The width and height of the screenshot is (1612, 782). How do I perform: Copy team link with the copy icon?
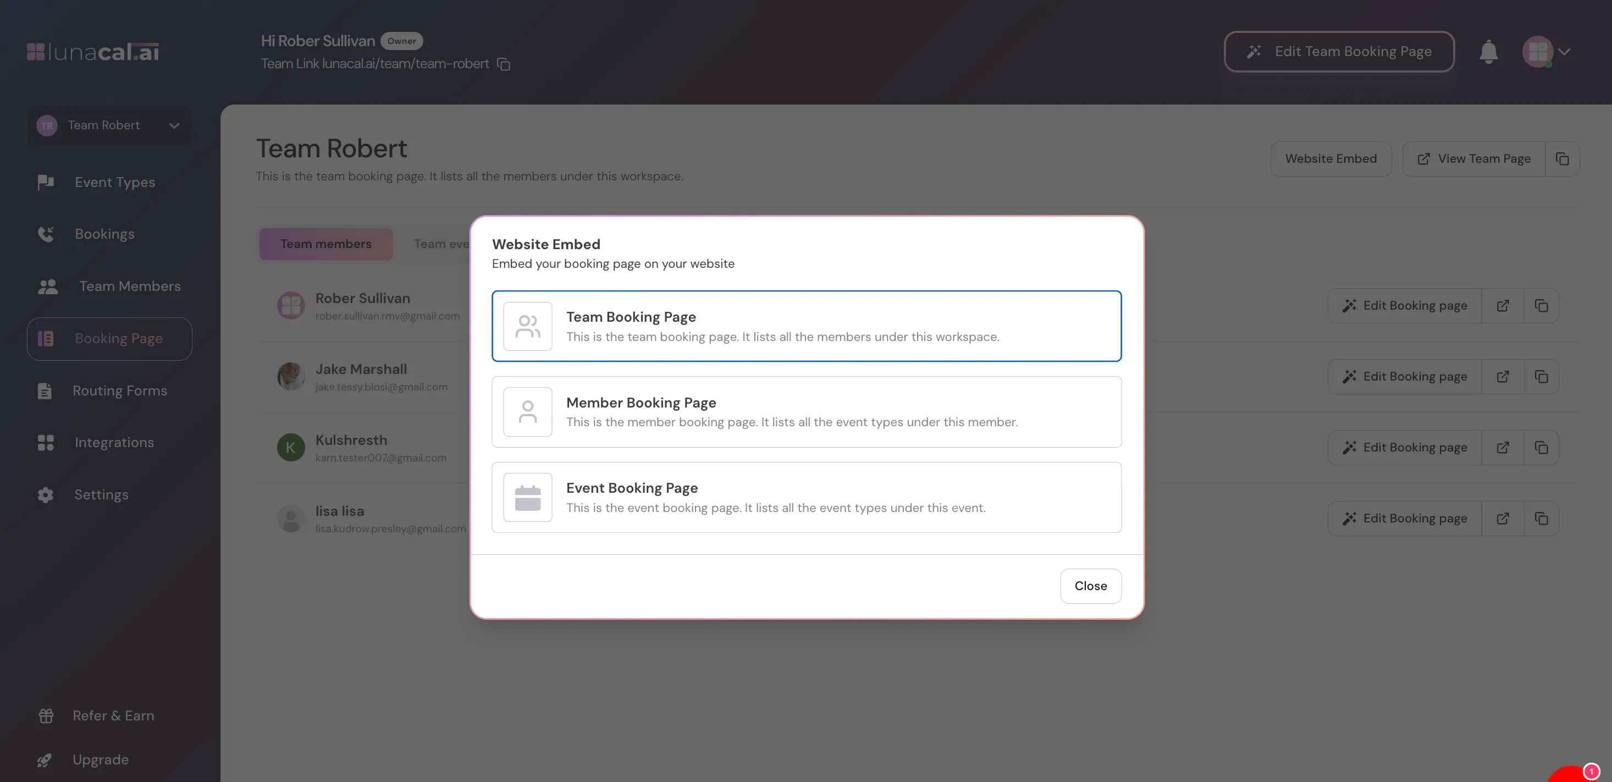pos(504,64)
